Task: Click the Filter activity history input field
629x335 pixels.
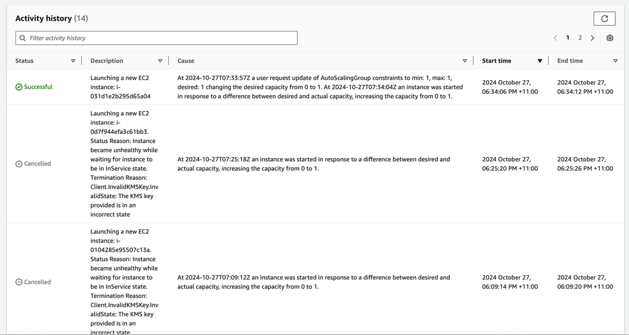Action: click(156, 38)
